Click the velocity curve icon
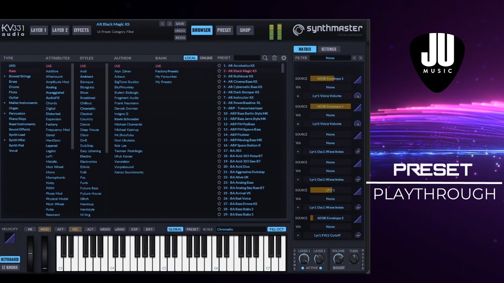Viewport: 504px width, 283px height. [x=10, y=238]
